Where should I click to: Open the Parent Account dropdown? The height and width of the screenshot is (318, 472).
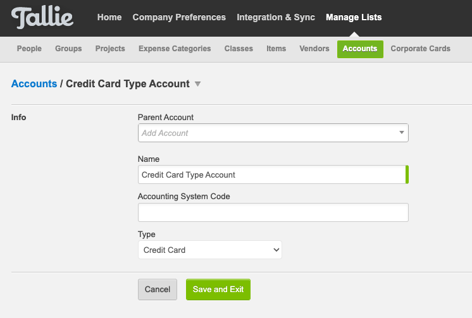(273, 133)
